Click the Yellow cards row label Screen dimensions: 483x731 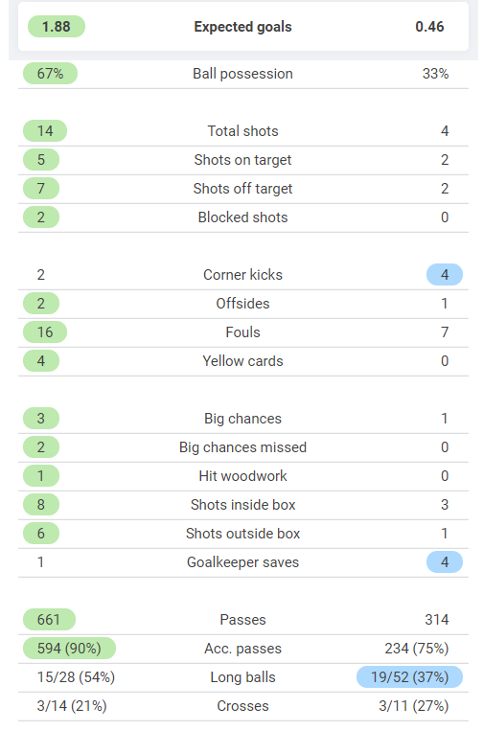242,361
